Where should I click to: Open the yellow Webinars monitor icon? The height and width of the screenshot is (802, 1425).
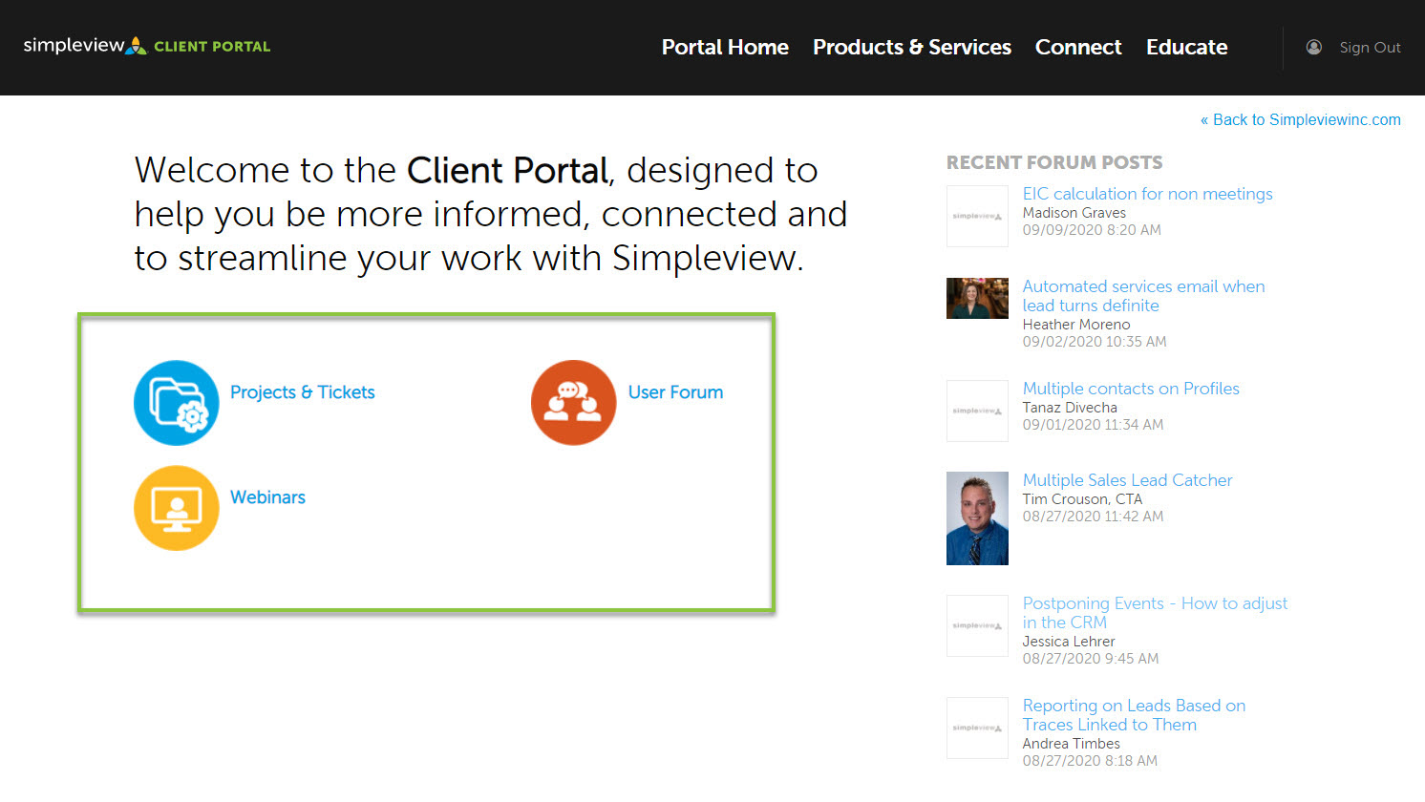tap(177, 508)
